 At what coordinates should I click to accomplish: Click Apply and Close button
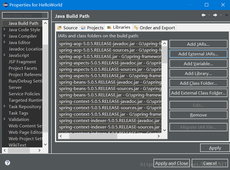pos(172,163)
